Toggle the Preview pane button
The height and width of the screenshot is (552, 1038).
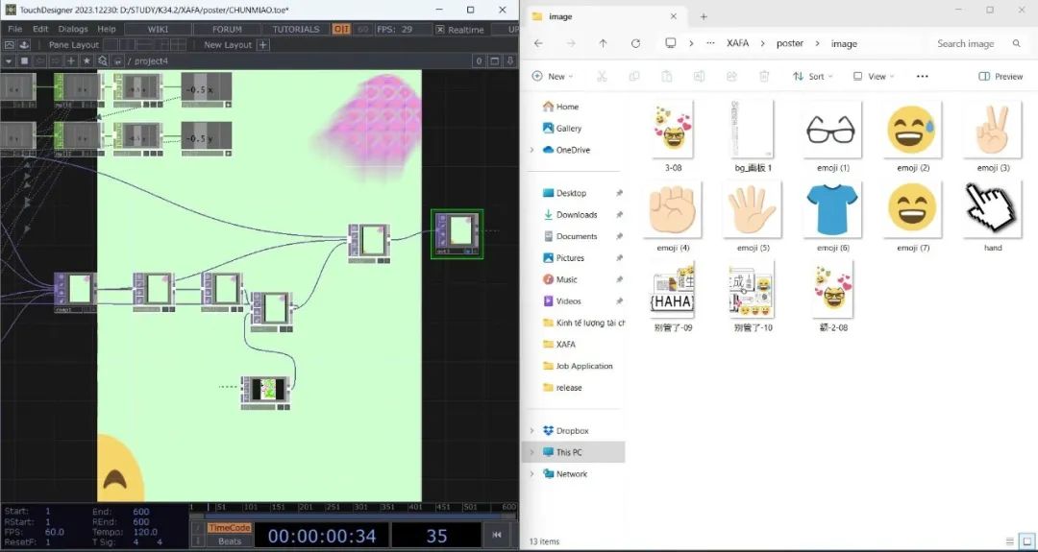point(1001,77)
